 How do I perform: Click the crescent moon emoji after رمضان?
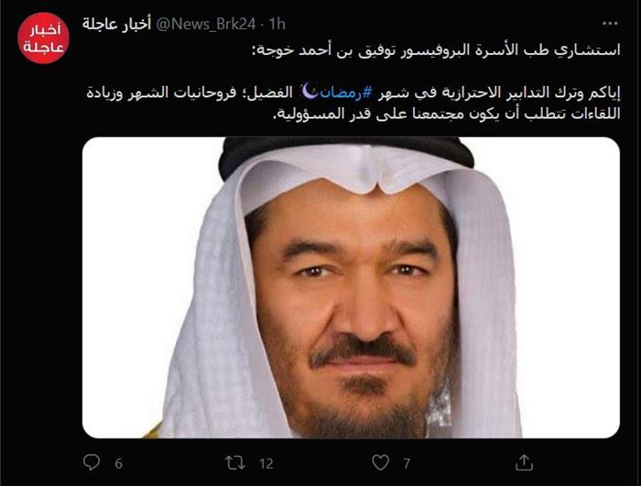tap(310, 91)
